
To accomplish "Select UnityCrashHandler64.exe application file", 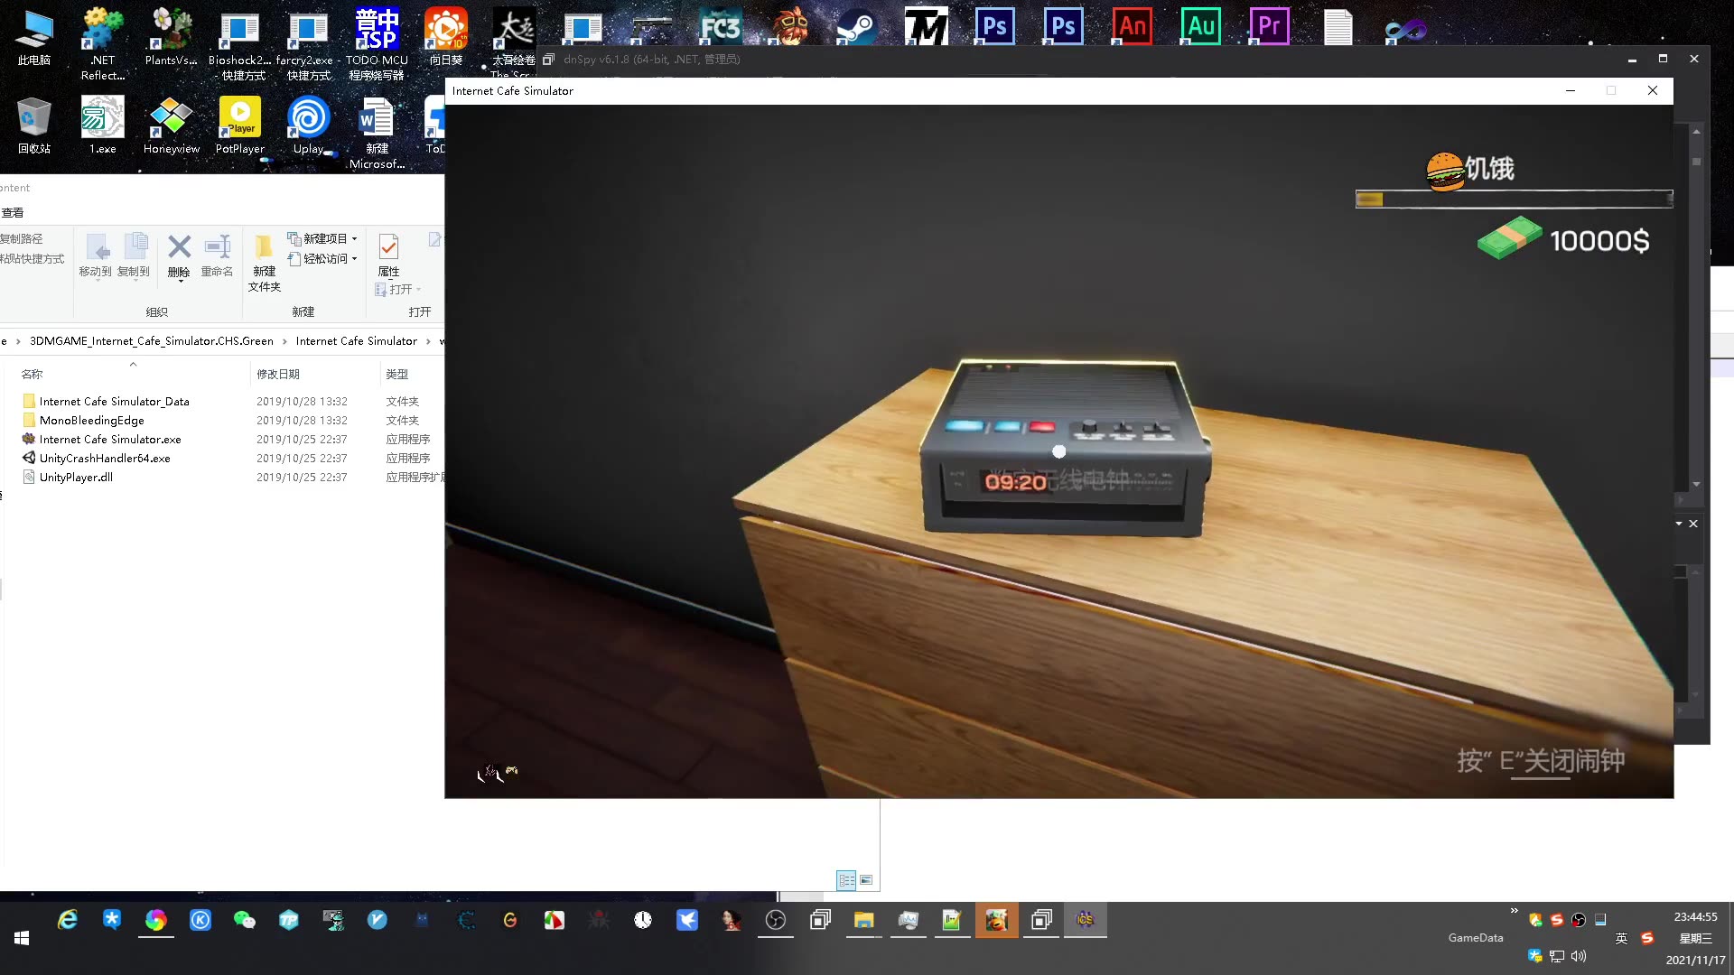I will [105, 457].
